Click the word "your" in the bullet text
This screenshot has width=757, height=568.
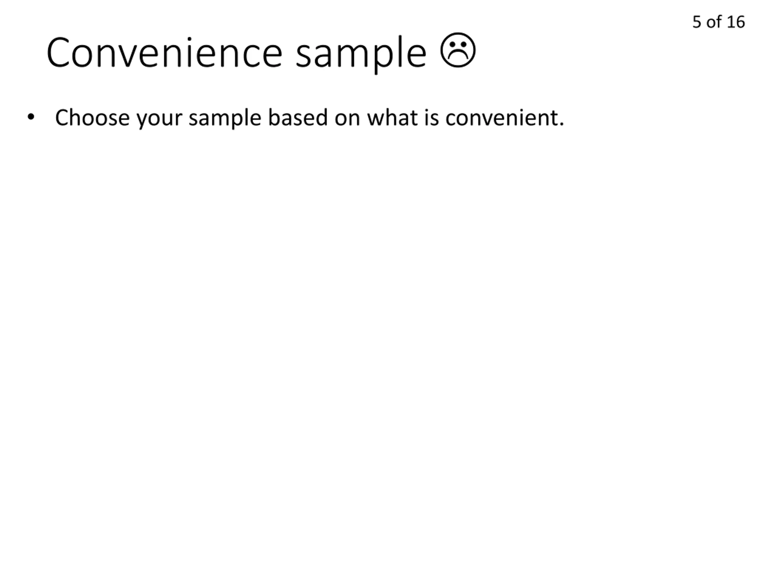coord(159,120)
